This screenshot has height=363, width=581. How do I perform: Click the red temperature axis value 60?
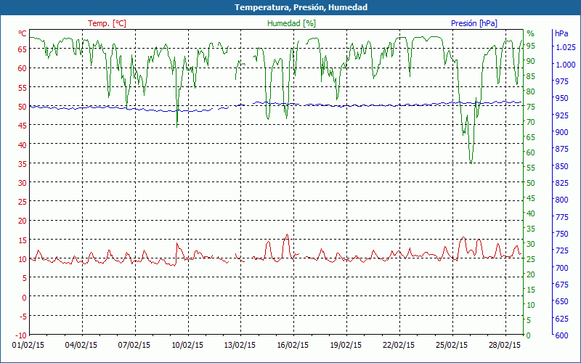(x=23, y=68)
